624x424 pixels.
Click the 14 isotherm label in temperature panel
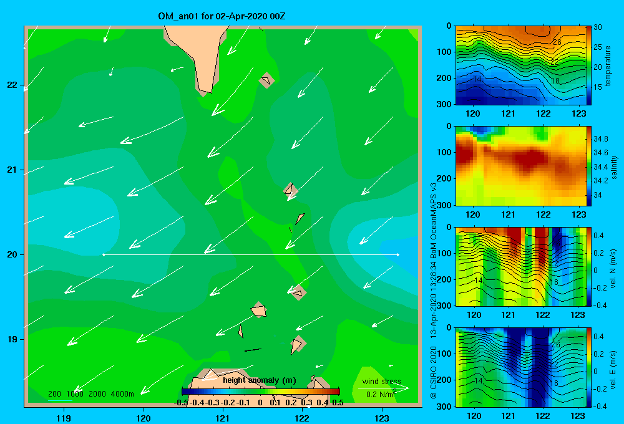pyautogui.click(x=477, y=79)
